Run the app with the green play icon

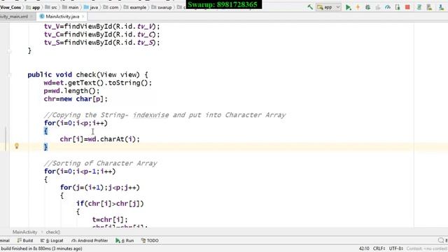(348, 8)
